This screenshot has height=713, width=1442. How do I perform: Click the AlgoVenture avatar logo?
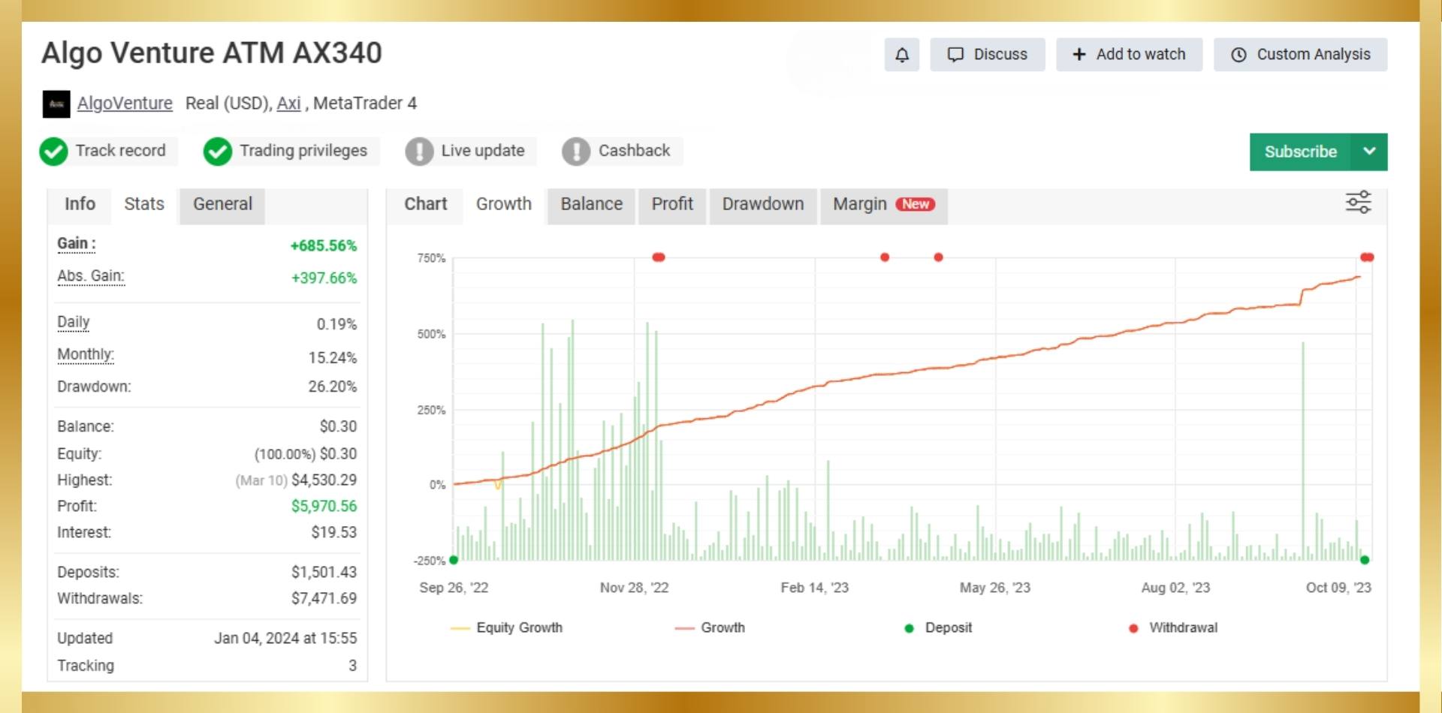click(x=56, y=104)
